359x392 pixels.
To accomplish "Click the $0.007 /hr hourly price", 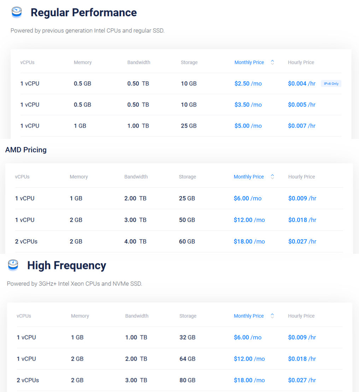I will pos(301,126).
